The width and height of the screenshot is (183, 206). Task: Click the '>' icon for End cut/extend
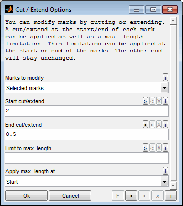145,125
